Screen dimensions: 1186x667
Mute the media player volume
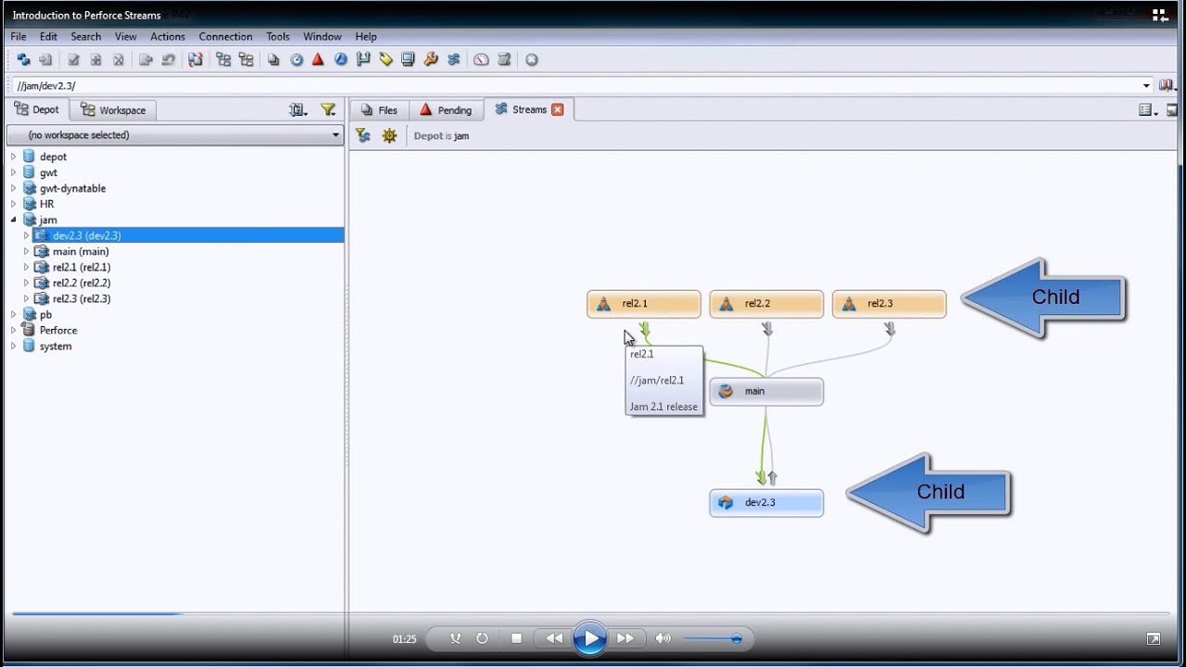coord(662,638)
